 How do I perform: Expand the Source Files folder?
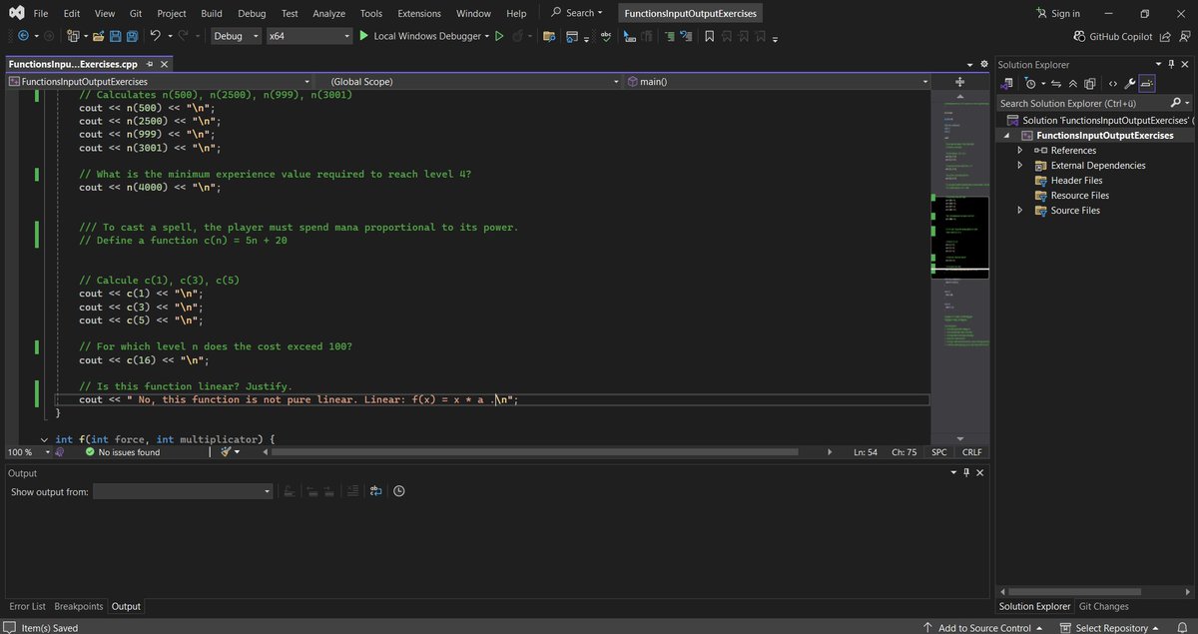click(x=1019, y=211)
